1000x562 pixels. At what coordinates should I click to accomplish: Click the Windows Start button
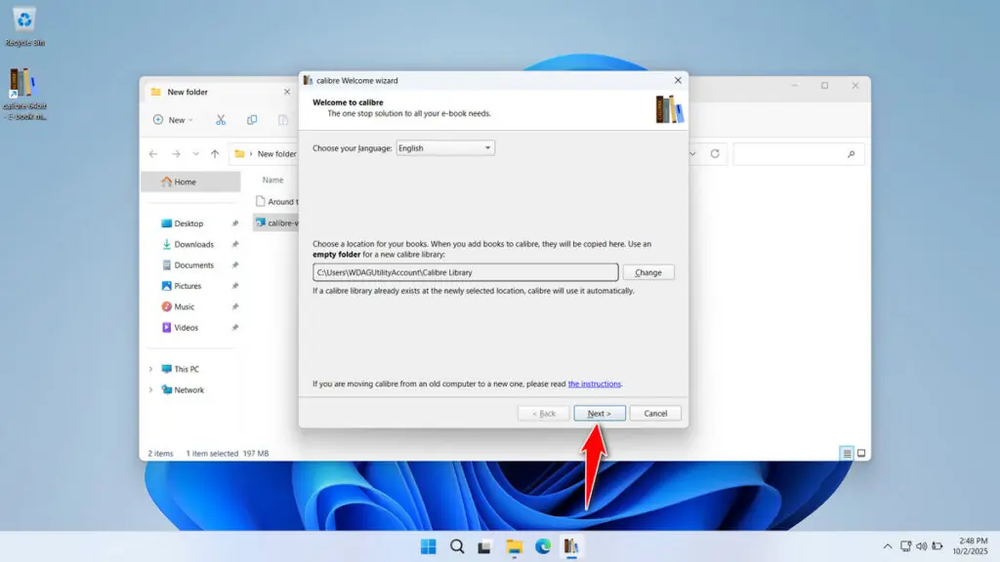429,546
